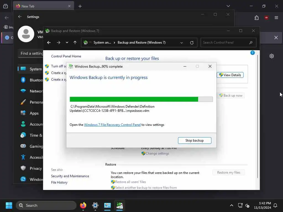
Task: Expand address bar history dropdown
Action: click(x=182, y=43)
